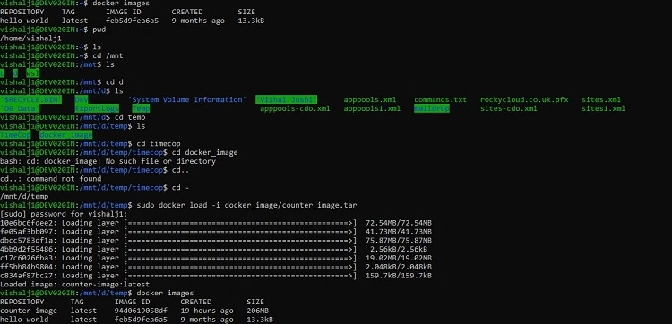
Task: Click 'Loaded image: counter-image:latest' line
Action: coord(75,285)
